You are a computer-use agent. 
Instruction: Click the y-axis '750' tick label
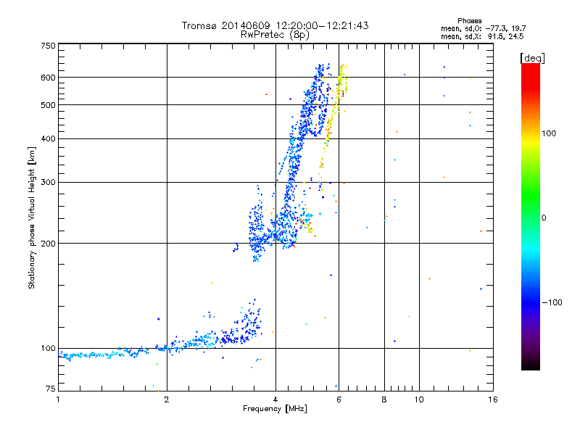(48, 46)
